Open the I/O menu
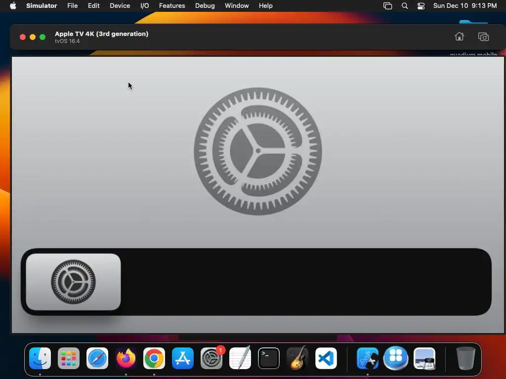 pyautogui.click(x=145, y=6)
